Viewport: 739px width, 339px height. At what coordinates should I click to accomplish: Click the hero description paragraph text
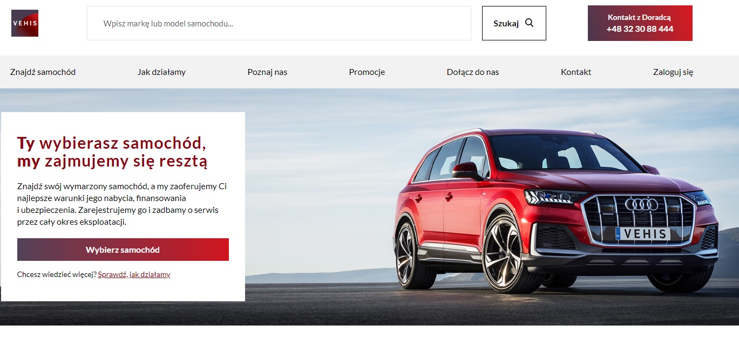[122, 204]
